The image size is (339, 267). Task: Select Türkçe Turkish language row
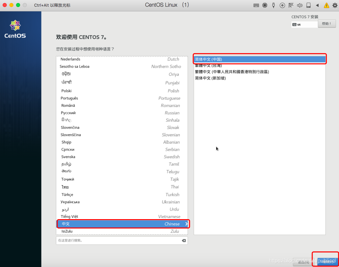coord(122,194)
